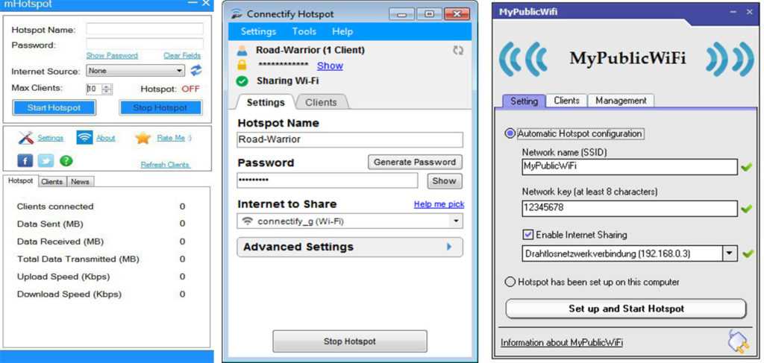Open the Facebook icon in mHotspot
This screenshot has height=363, width=764.
tap(25, 160)
